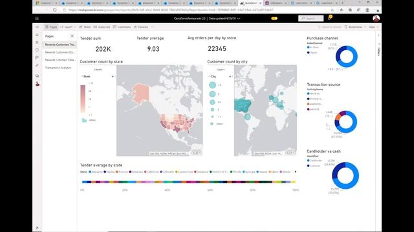Click Share in the report toolbar
Image resolution: width=414 pixels, height=232 pixels.
coord(85,27)
